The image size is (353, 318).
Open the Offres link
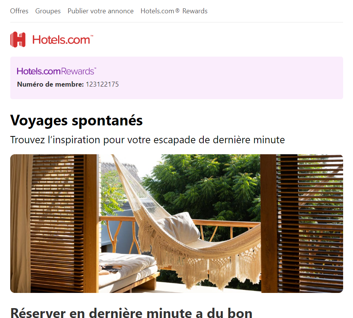(x=19, y=11)
